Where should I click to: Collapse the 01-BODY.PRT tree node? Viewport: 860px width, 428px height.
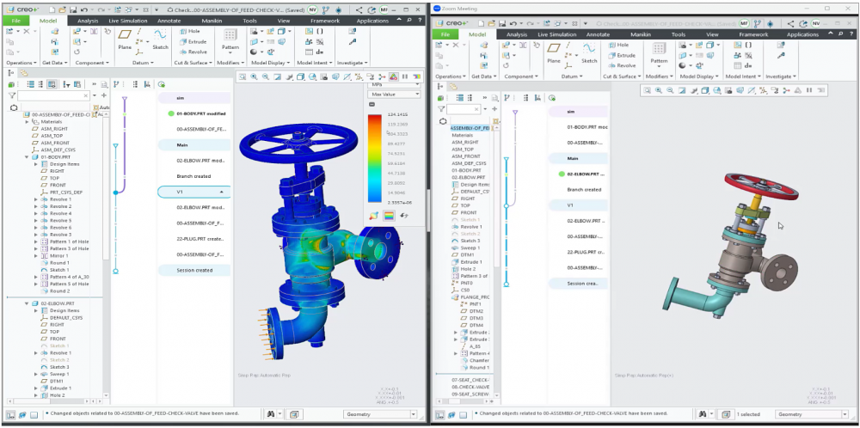coord(27,157)
